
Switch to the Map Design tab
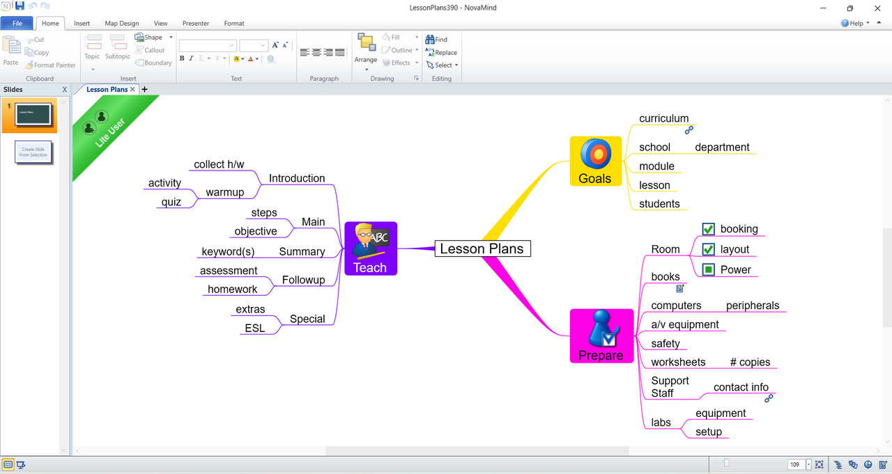122,23
